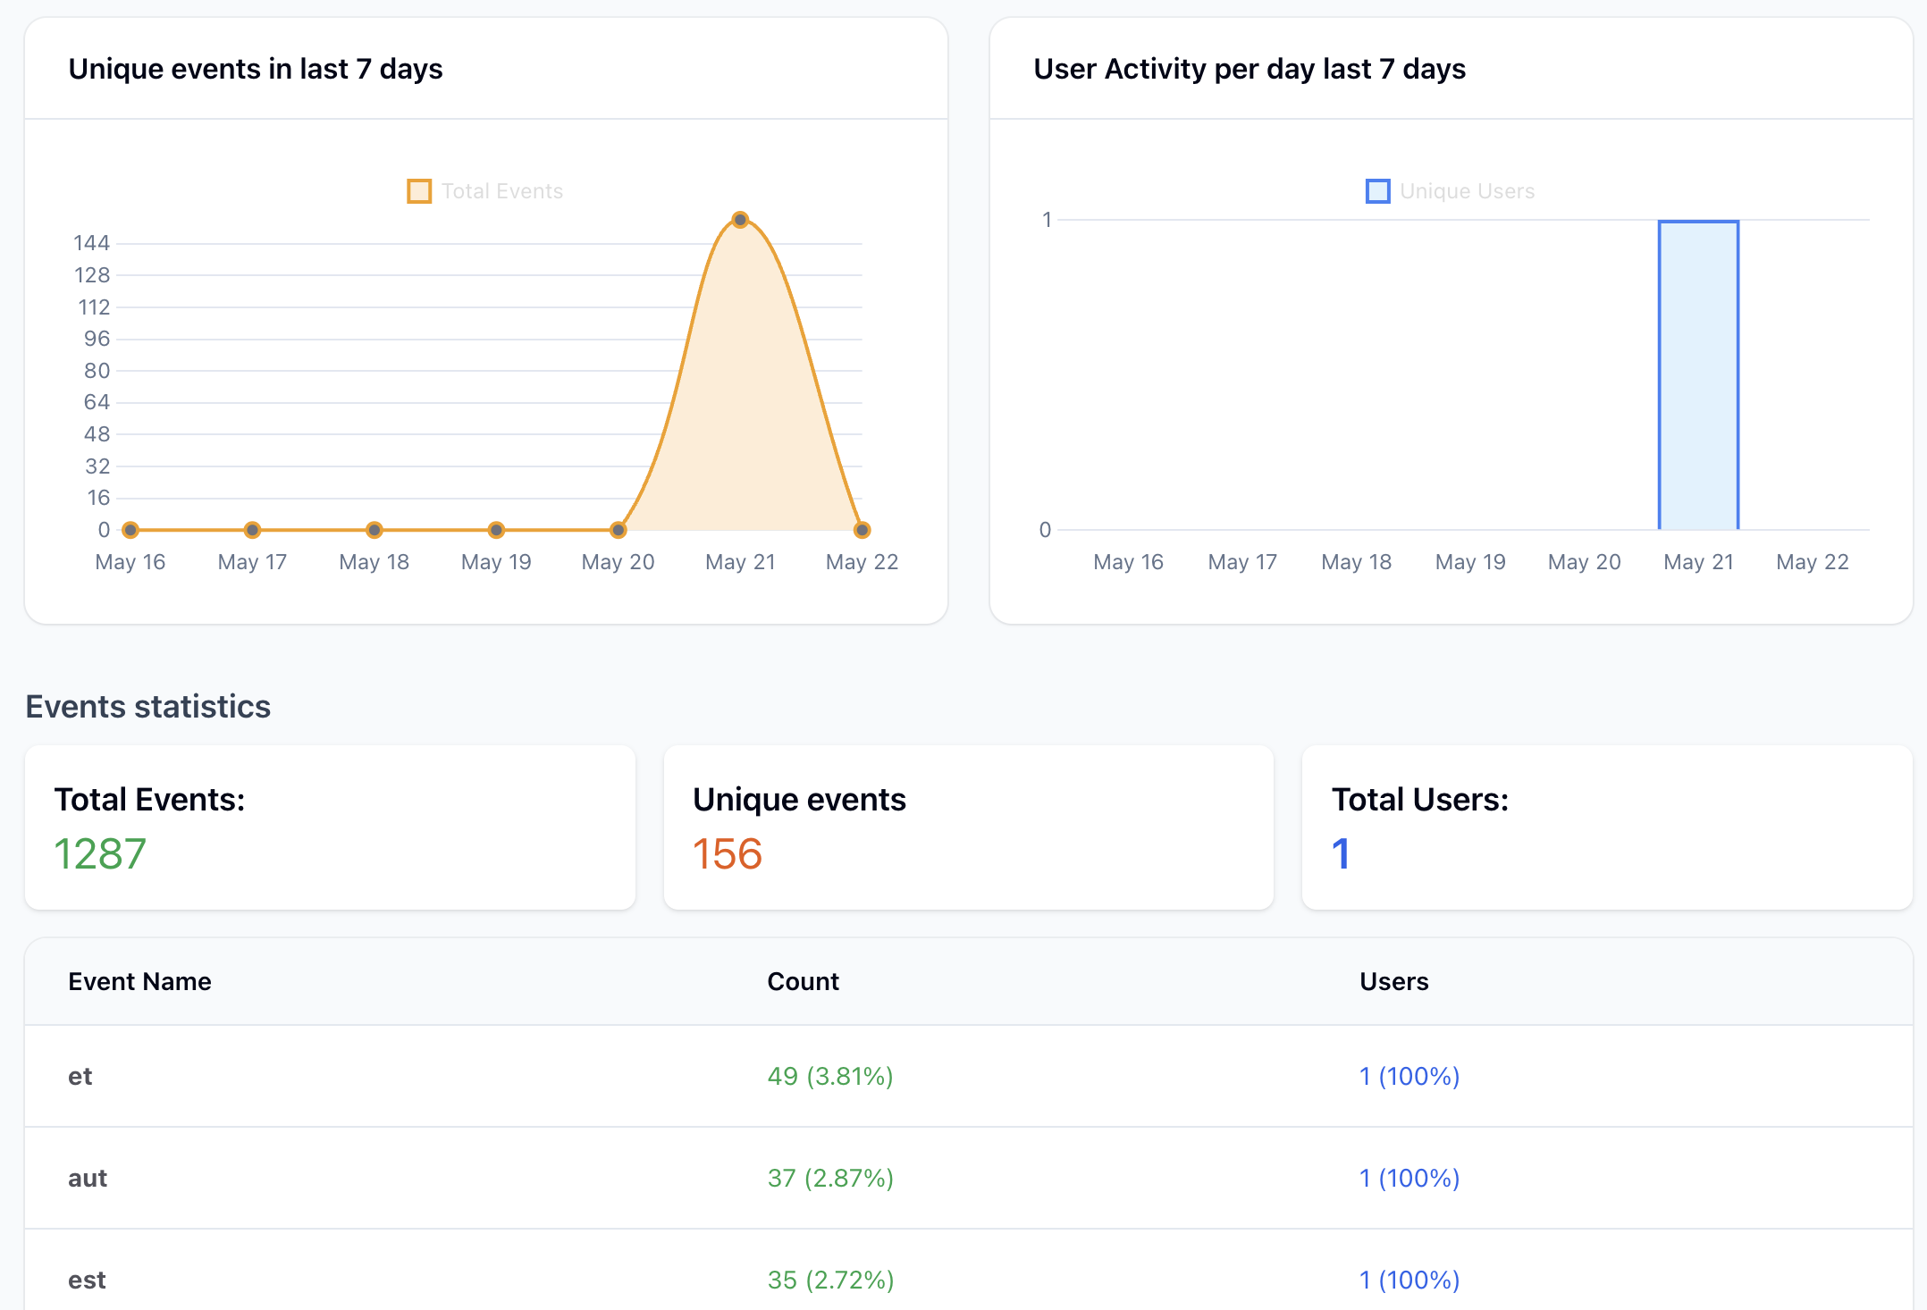Click the May 22 data point
This screenshot has height=1310, width=1927.
point(862,530)
